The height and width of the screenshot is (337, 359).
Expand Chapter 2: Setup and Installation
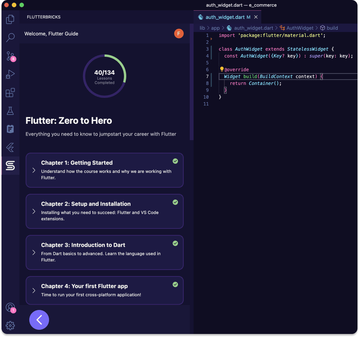click(33, 211)
